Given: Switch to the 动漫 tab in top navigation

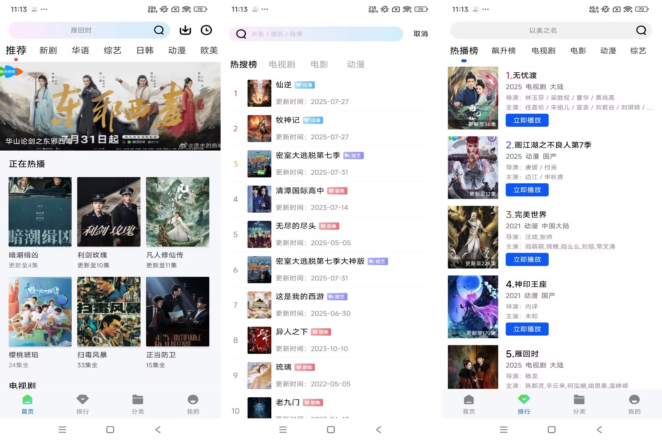Looking at the screenshot, I should 177,50.
